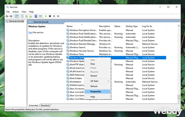Choose Help at bottom of context menu
This screenshot has height=117, width=185.
[x=97, y=97]
